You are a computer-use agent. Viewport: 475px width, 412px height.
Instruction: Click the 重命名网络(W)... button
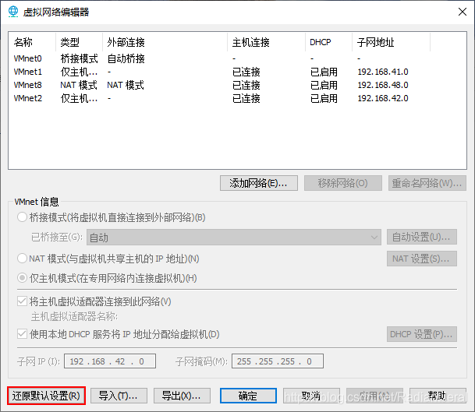427,183
